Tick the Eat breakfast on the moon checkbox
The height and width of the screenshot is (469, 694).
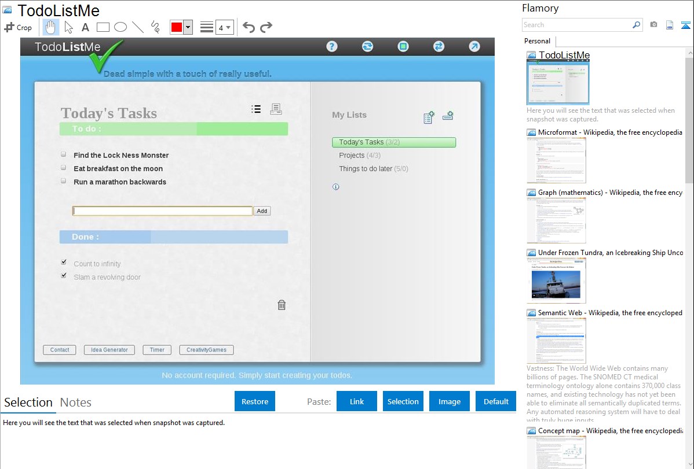[x=64, y=168]
